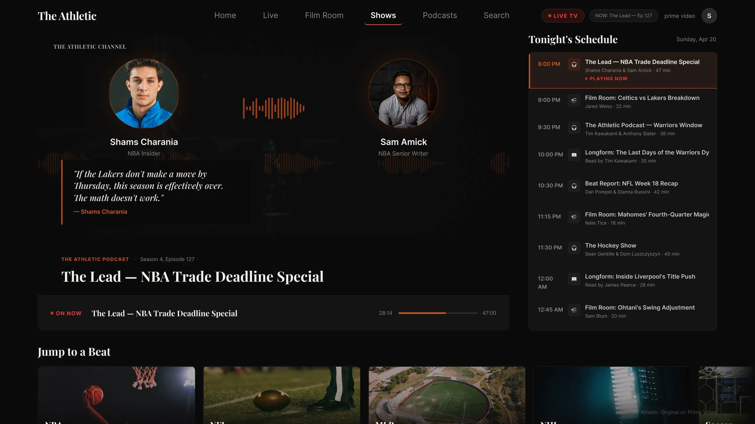Click The Athletic logo
Screen dimensions: 755x424
67,16
